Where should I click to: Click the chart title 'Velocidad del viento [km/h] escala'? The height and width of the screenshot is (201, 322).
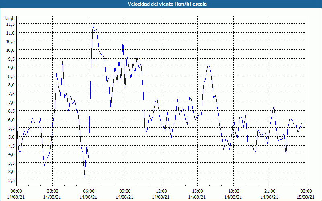point(167,4)
